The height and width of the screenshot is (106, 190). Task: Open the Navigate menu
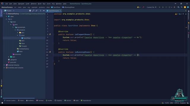[21, 4]
